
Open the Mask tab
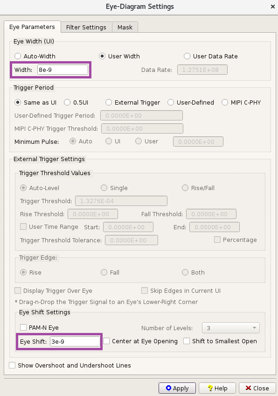pos(125,27)
